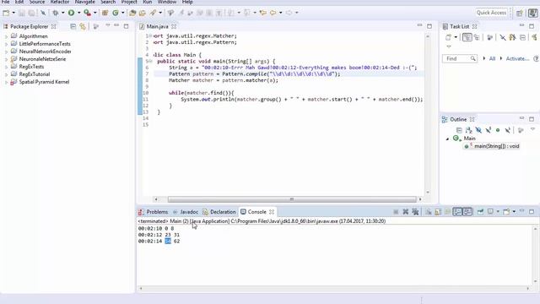Open Display Selected Console dropdown arrow

498,212
